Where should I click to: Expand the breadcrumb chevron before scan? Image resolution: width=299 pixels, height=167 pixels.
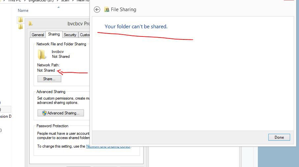(58, 1)
